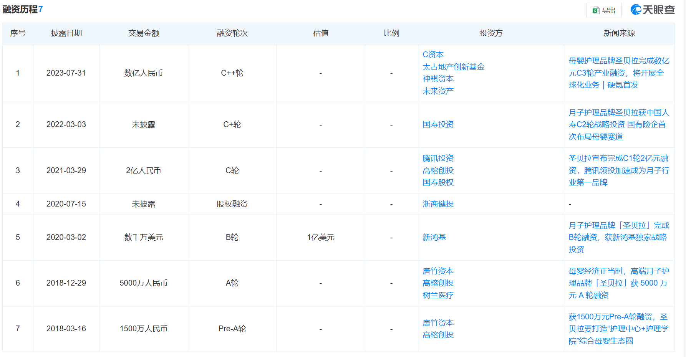
Task: Click the 导出 export button
Action: [x=604, y=10]
